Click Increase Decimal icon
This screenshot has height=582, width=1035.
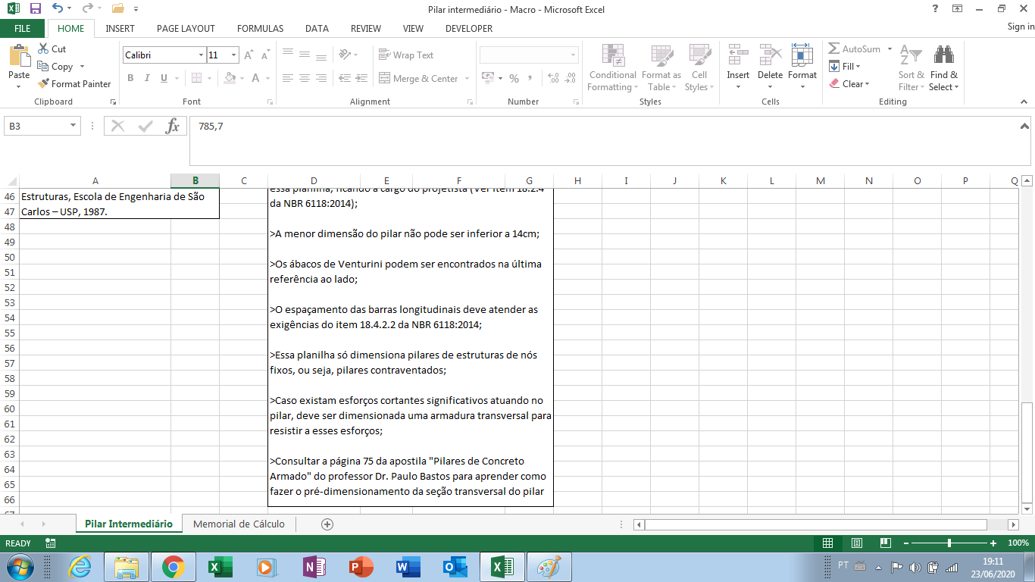(553, 78)
